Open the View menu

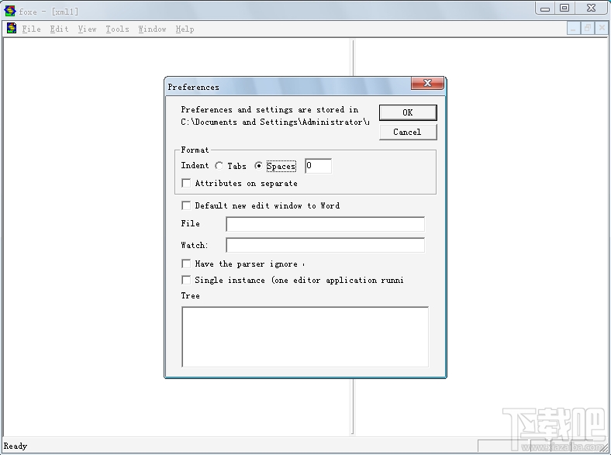click(87, 29)
